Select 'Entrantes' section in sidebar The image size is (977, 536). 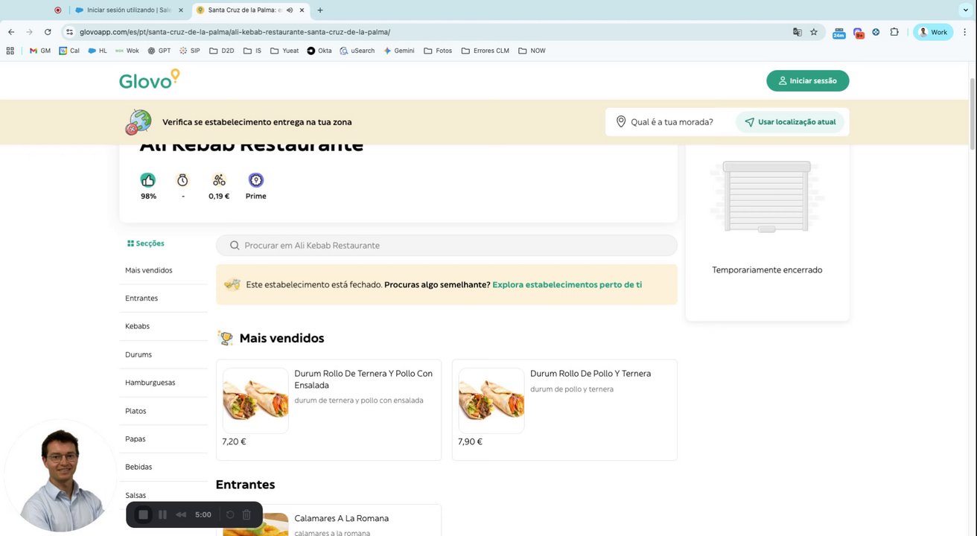[x=141, y=299]
